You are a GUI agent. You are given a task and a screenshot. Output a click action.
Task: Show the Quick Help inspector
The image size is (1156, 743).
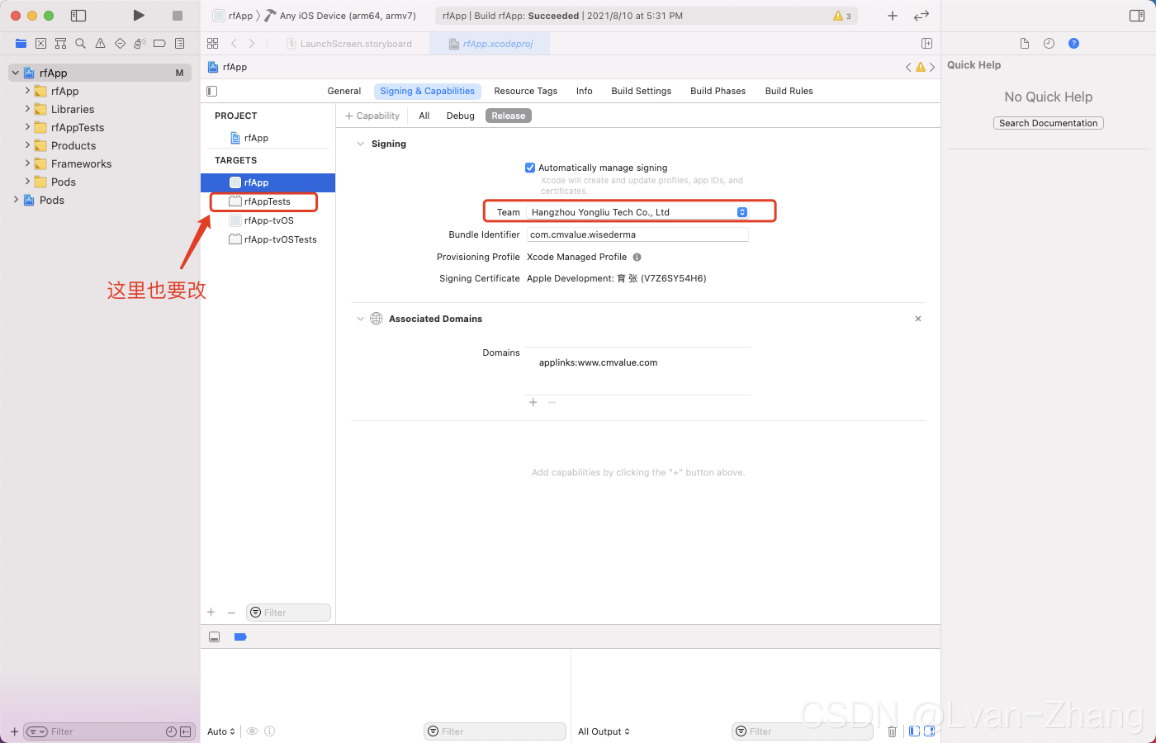click(x=1073, y=43)
